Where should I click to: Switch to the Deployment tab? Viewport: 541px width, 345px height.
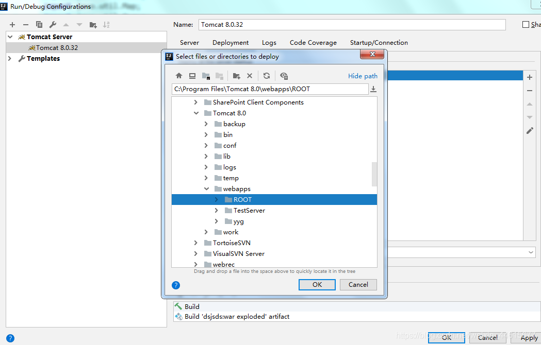point(231,43)
